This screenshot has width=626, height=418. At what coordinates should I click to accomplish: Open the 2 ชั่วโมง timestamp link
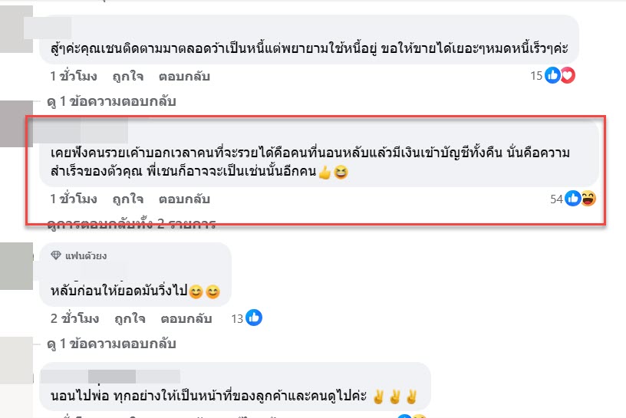pyautogui.click(x=74, y=318)
